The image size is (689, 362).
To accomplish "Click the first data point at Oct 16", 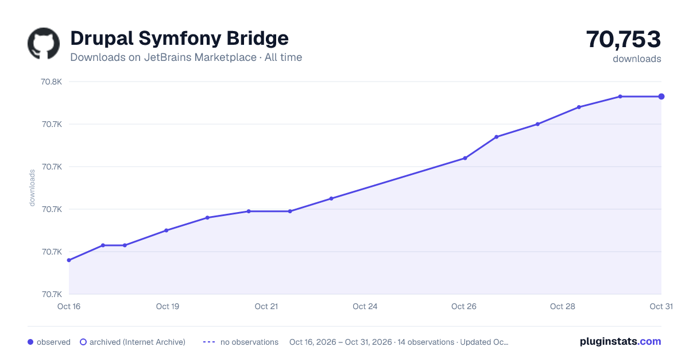I will click(x=69, y=260).
